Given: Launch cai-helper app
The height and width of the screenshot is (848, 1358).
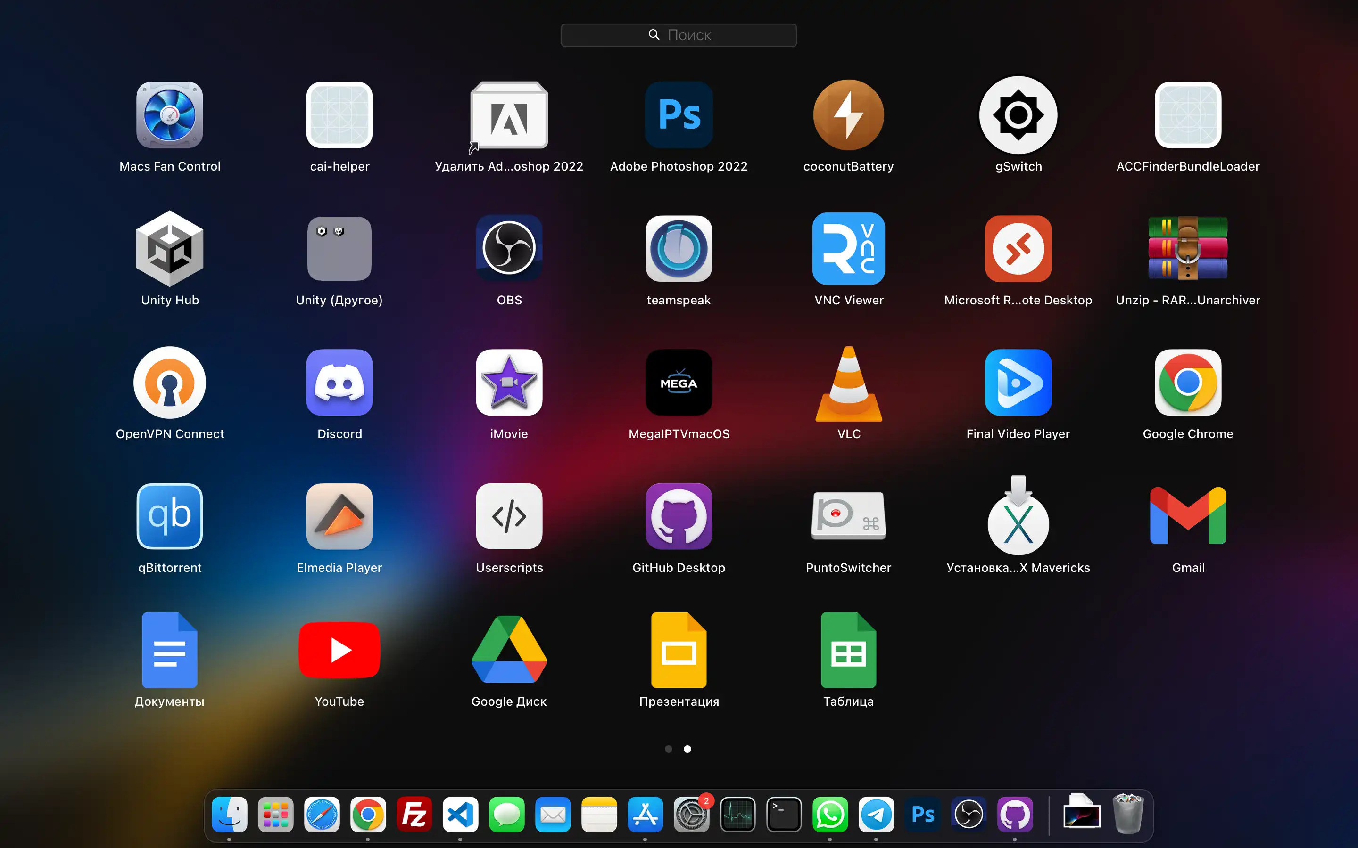Looking at the screenshot, I should [339, 115].
